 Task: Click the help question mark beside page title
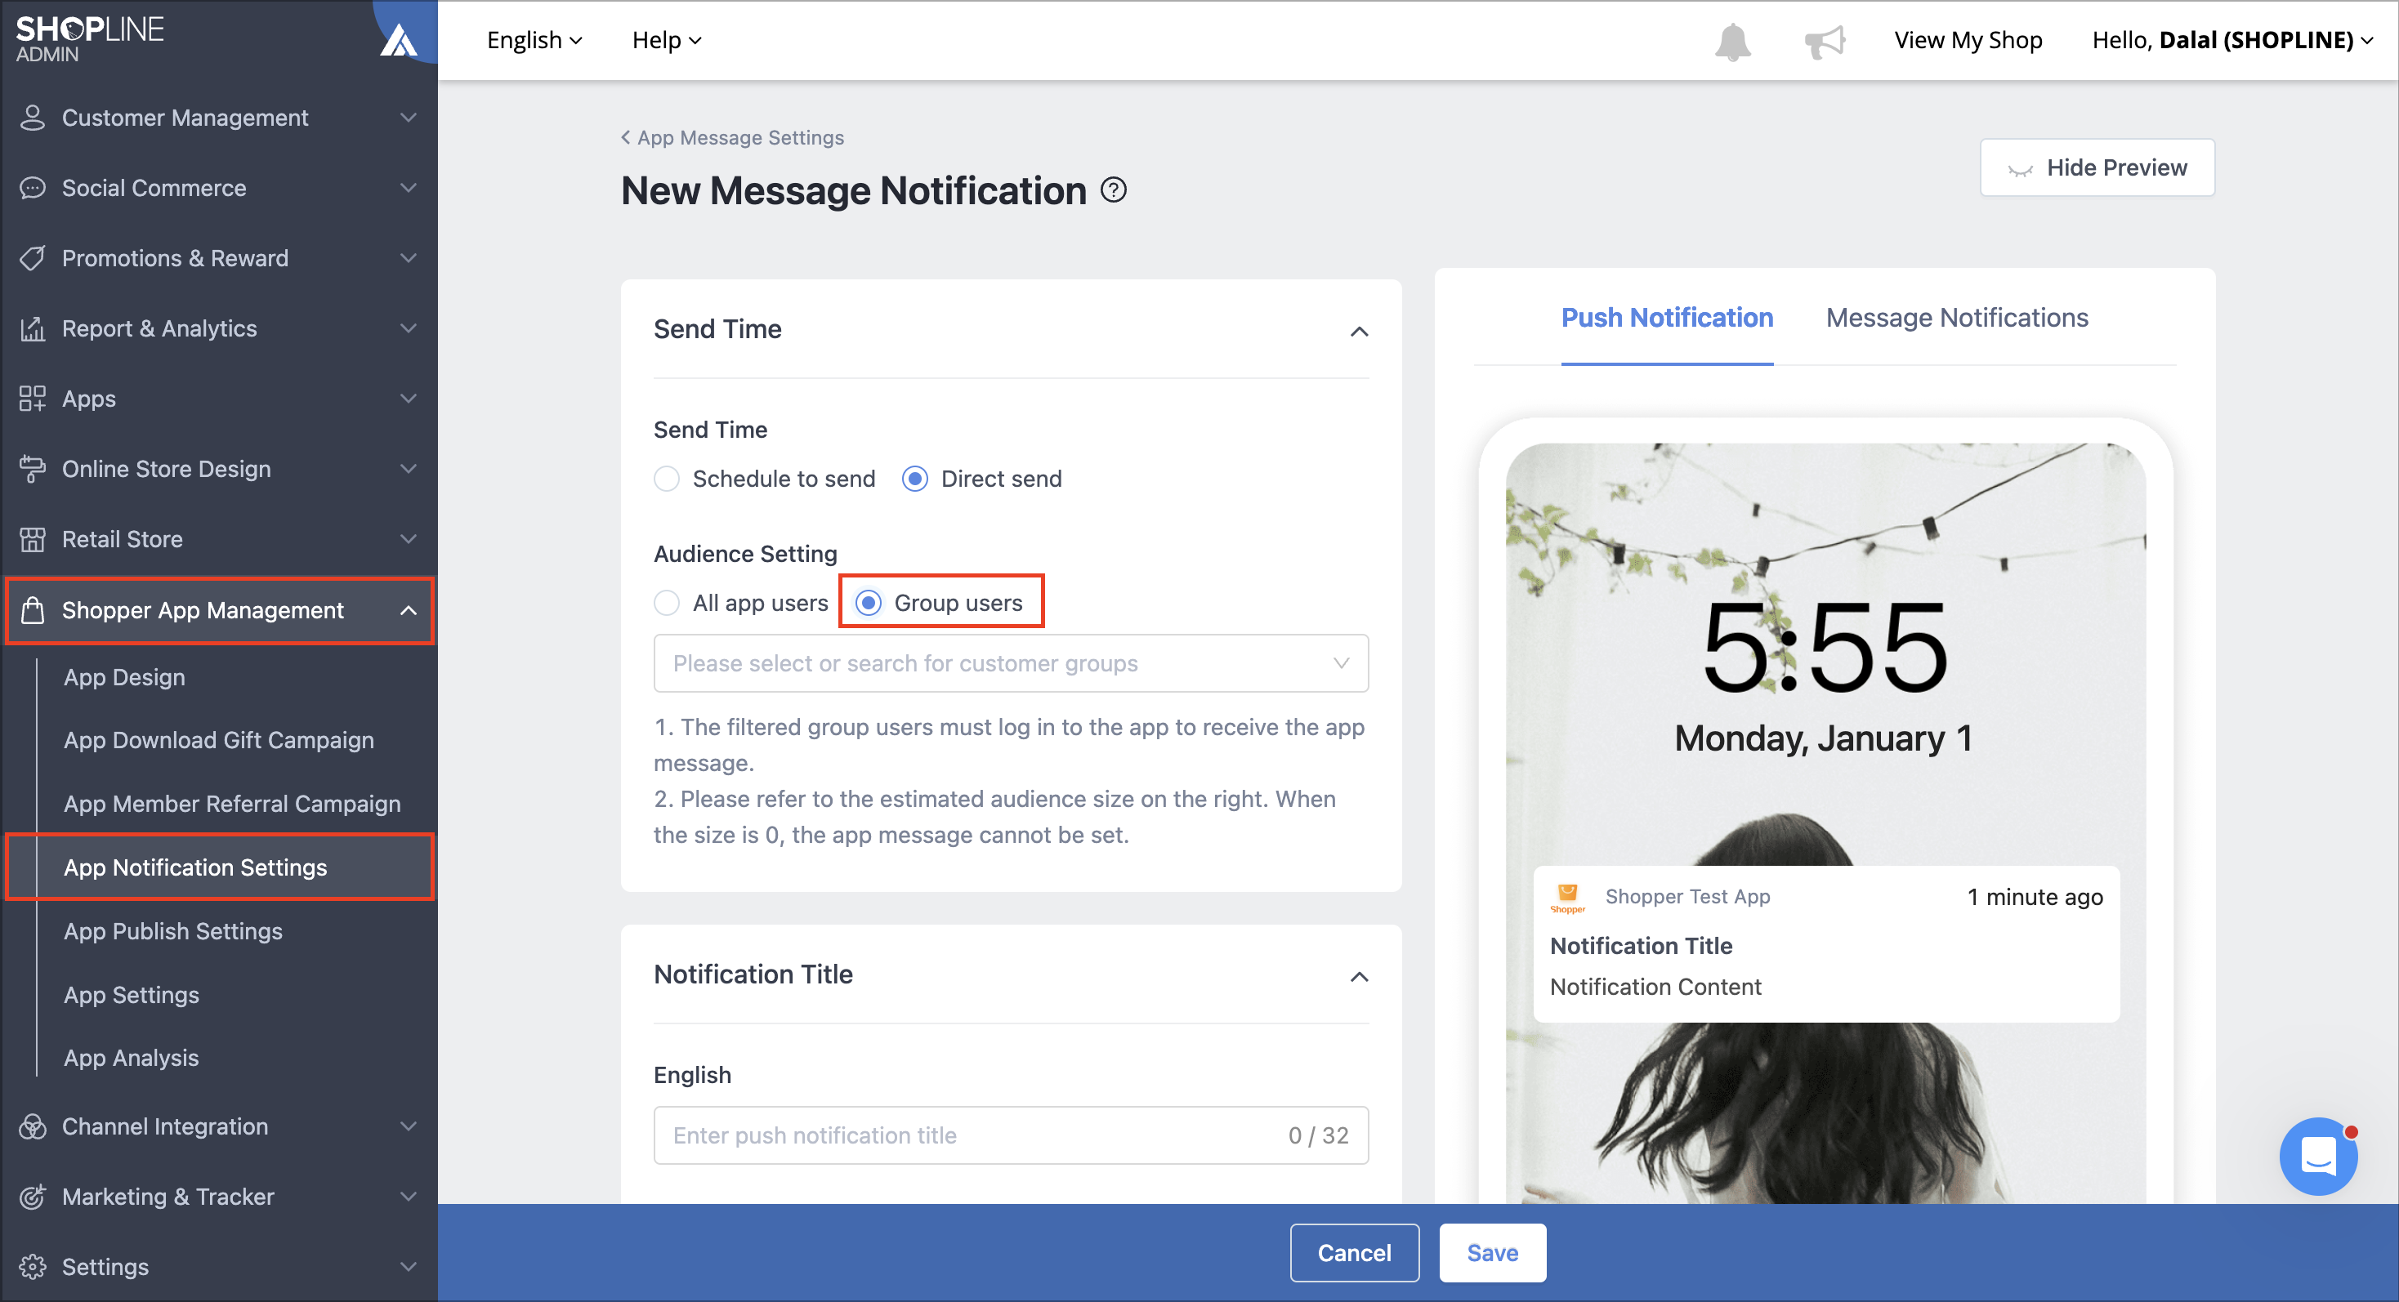coord(1113,190)
